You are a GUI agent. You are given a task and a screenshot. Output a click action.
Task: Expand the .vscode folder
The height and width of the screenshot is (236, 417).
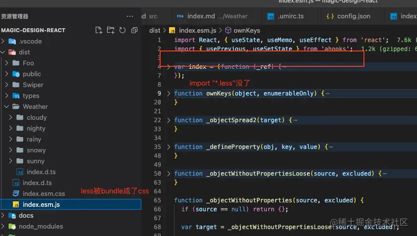3,41
